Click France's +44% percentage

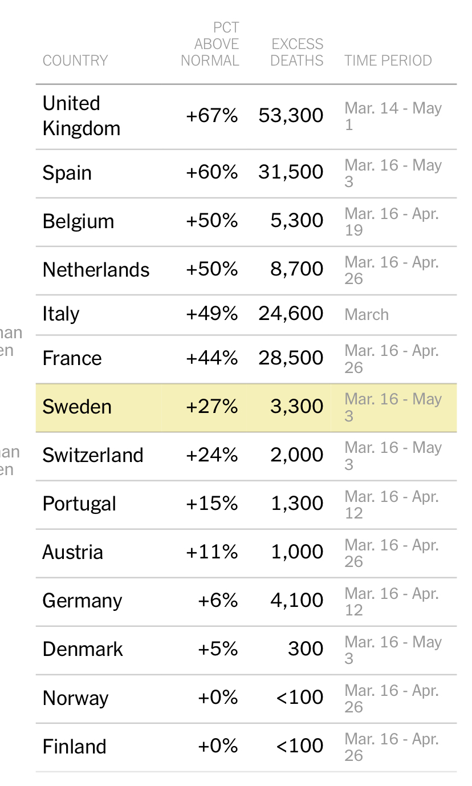coord(212,358)
